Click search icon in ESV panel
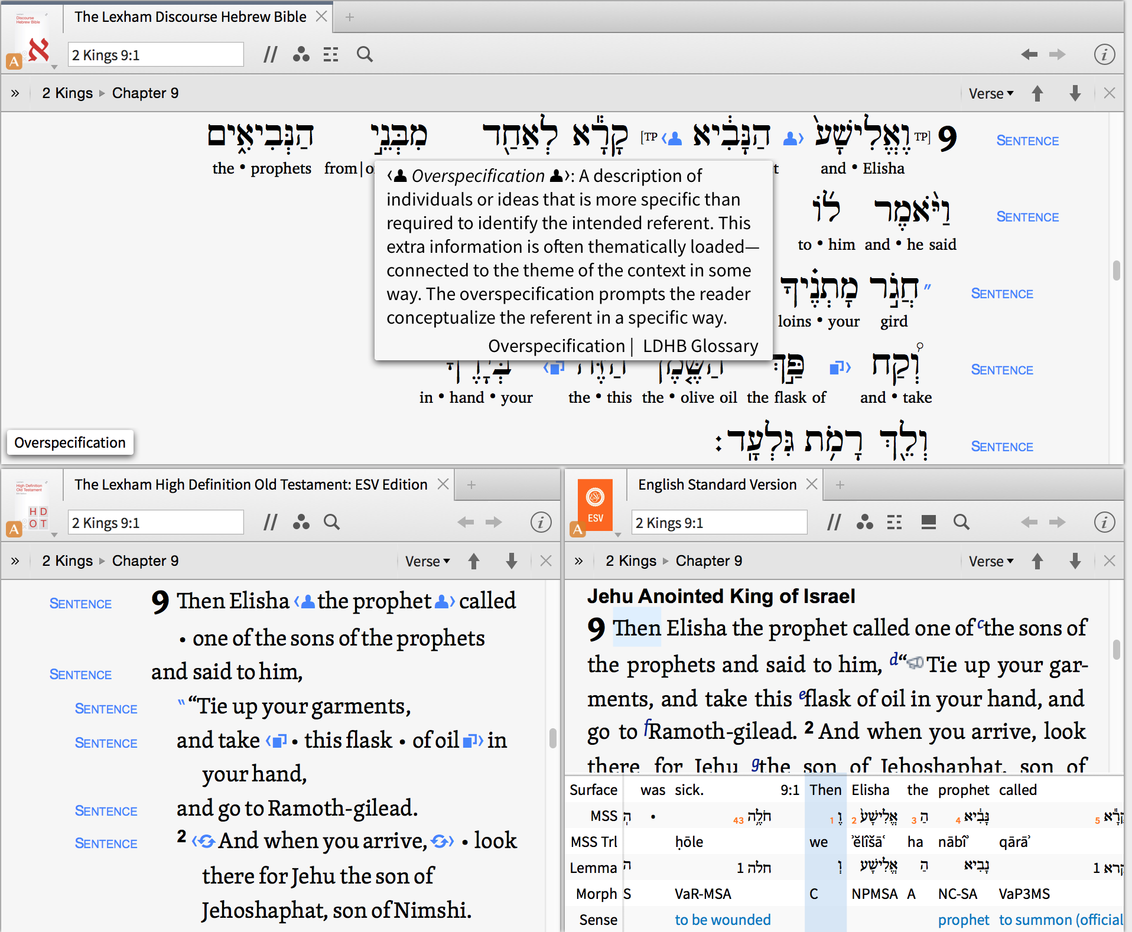1132x932 pixels. pyautogui.click(x=961, y=522)
